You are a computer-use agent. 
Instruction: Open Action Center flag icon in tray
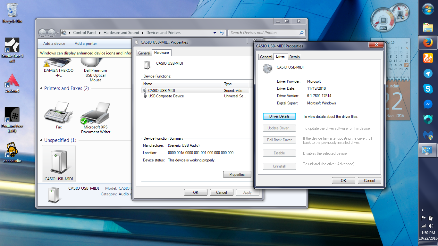[x=423, y=218]
